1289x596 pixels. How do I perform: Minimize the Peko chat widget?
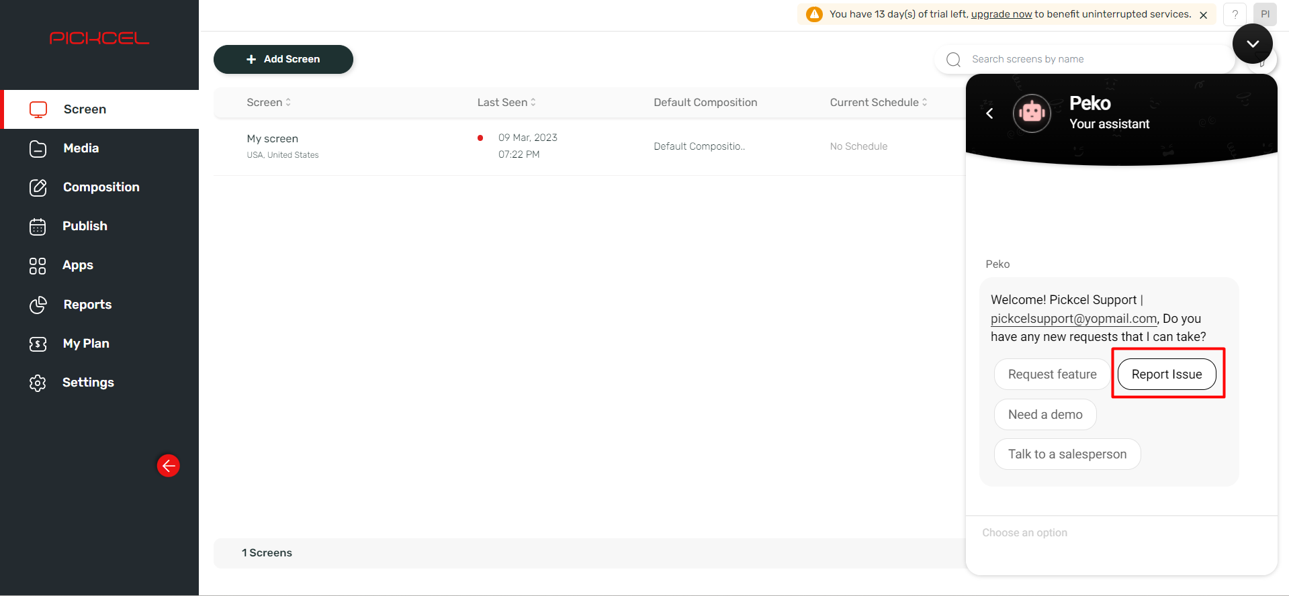tap(1253, 44)
